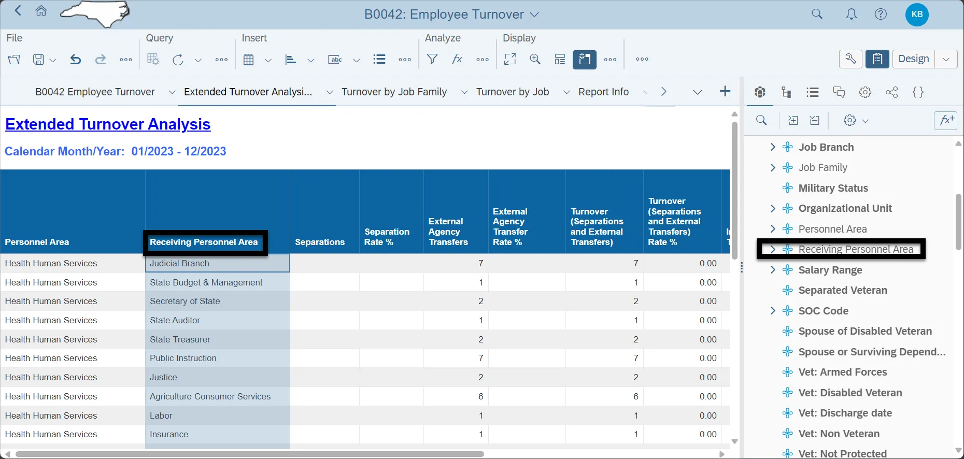Toggle the highlighted side panel button

[584, 59]
